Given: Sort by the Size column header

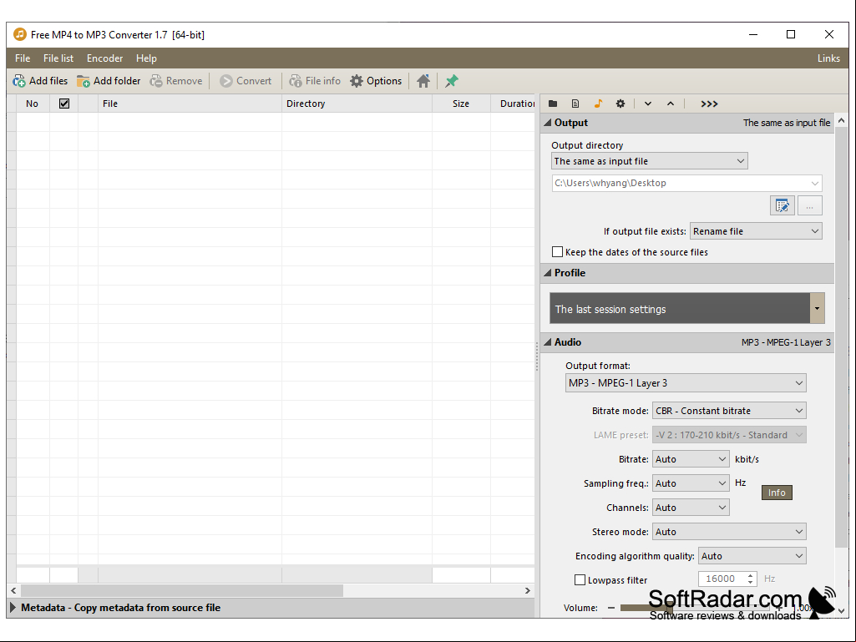Looking at the screenshot, I should 461,104.
